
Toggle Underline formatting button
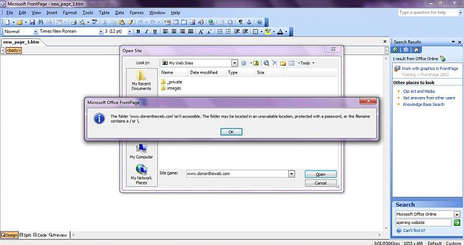pos(155,32)
